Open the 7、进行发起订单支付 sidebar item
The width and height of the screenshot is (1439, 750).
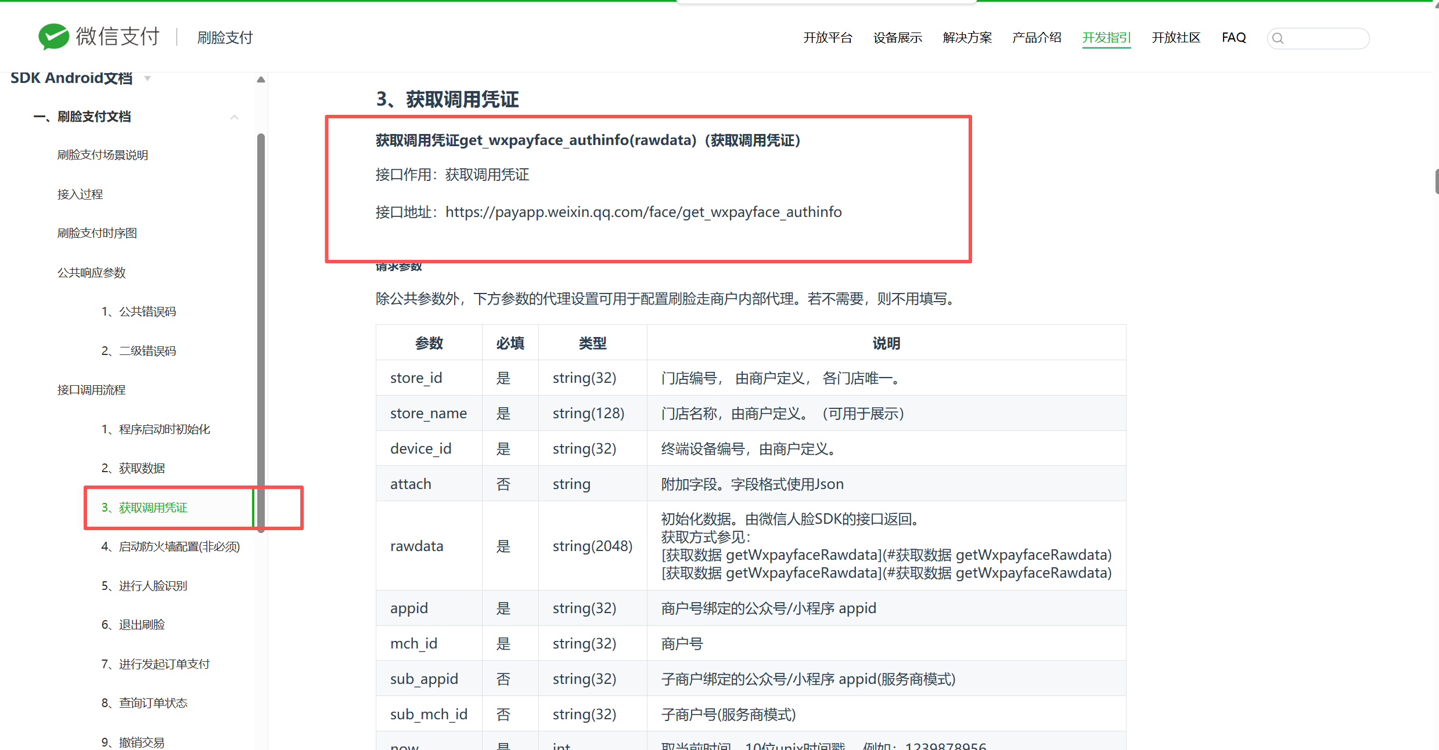pos(156,664)
